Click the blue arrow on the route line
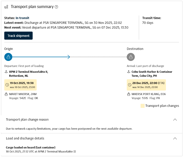Screen dimensions: 183x157 (x=69, y=57)
